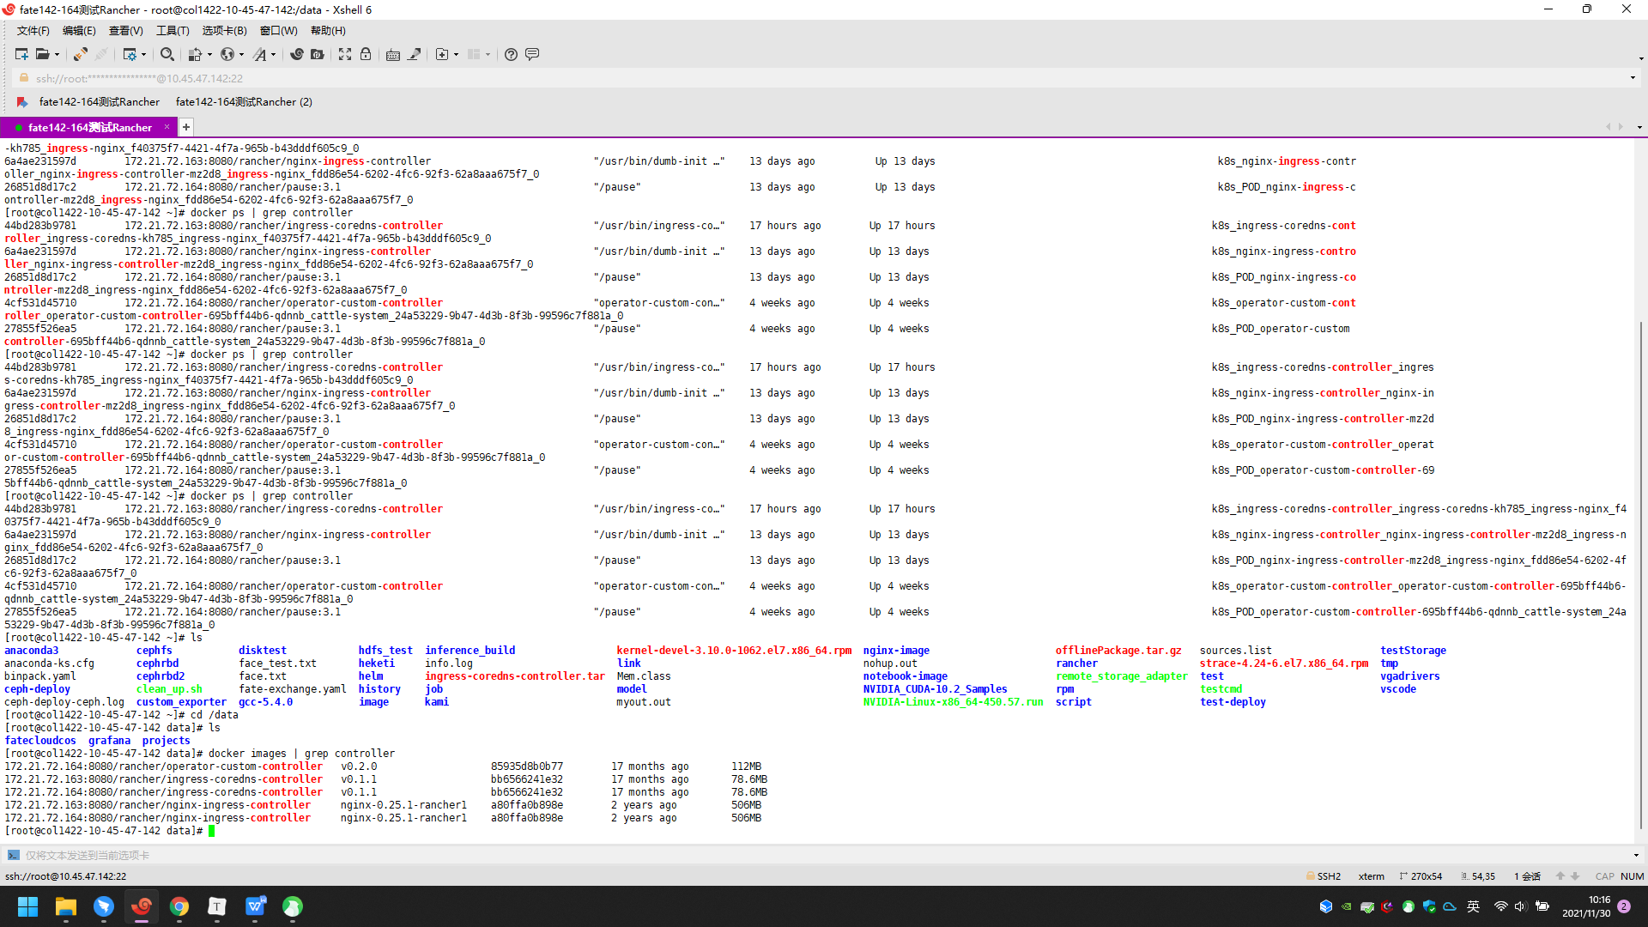The height and width of the screenshot is (927, 1648).
Task: Click the lock screen padlock icon
Action: (x=366, y=54)
